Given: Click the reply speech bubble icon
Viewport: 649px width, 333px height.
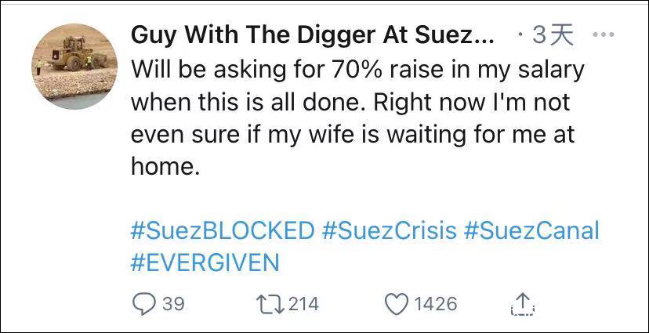Looking at the screenshot, I should tap(143, 303).
